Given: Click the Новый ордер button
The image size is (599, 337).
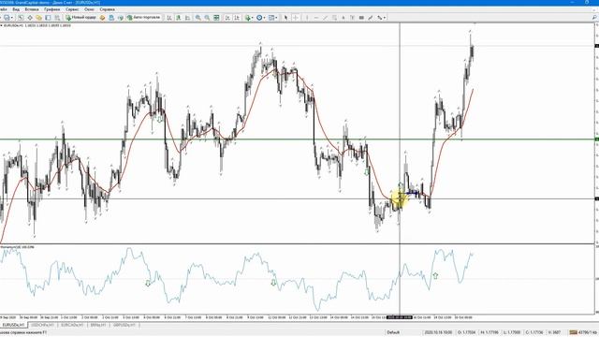Looking at the screenshot, I should (81, 18).
